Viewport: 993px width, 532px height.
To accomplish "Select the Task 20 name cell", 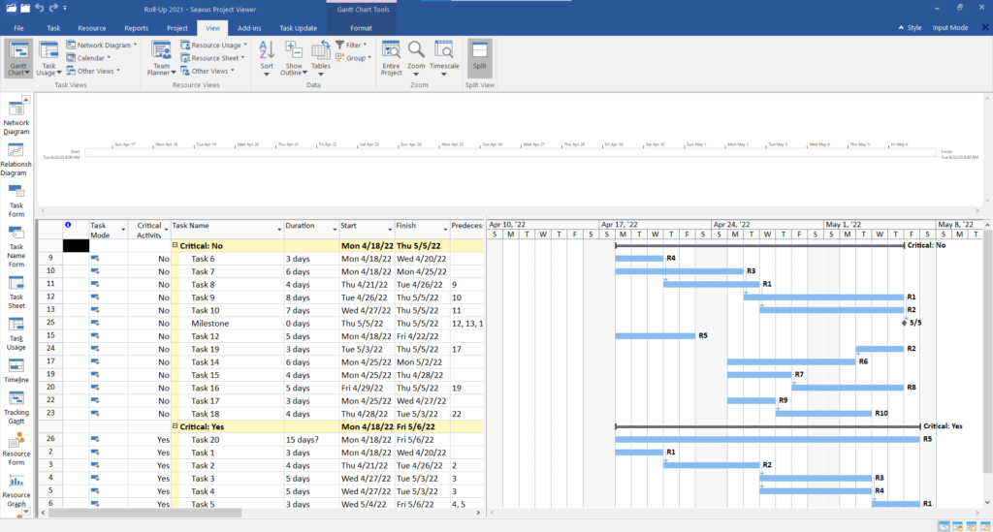I will (x=227, y=440).
